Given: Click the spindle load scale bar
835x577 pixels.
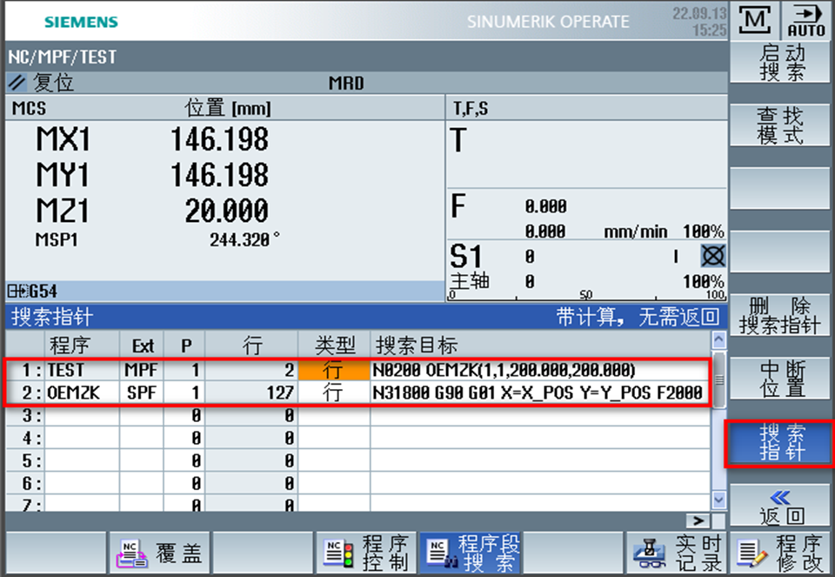Looking at the screenshot, I should coord(587,295).
